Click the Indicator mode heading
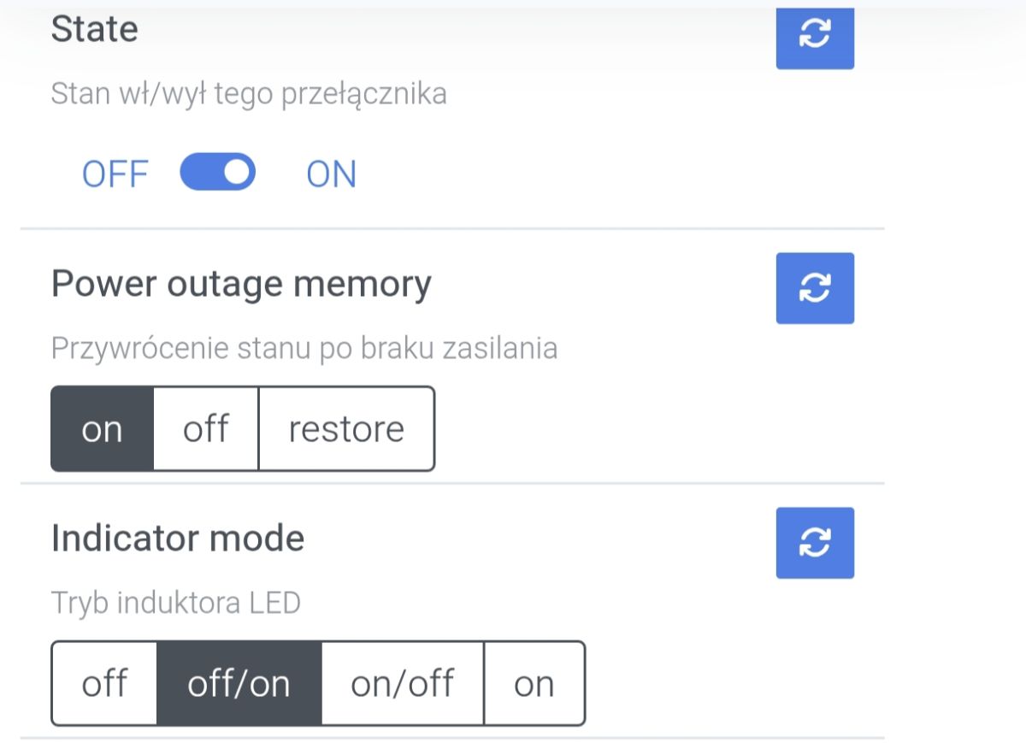Image resolution: width=1026 pixels, height=743 pixels. [x=178, y=539]
